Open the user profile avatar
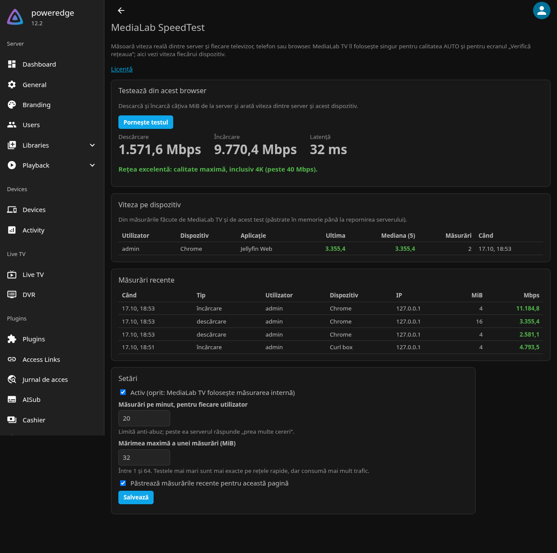 pos(542,10)
